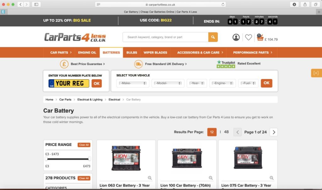The width and height of the screenshot is (322, 190).
Task: Click the Reader view icon in address bar
Action: pyautogui.click(x=98, y=4)
